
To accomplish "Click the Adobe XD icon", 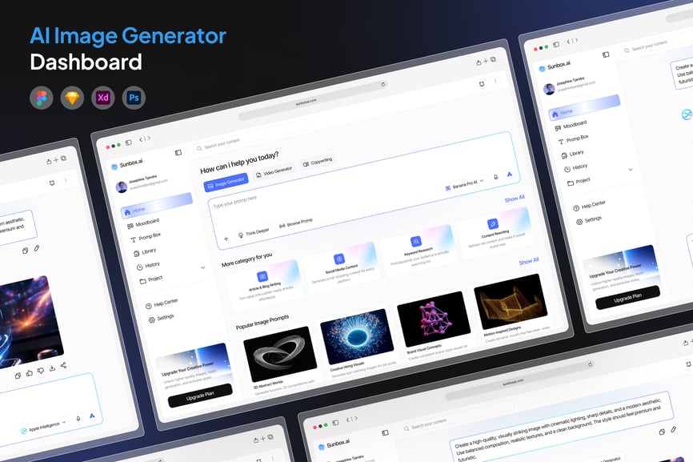I will point(103,98).
